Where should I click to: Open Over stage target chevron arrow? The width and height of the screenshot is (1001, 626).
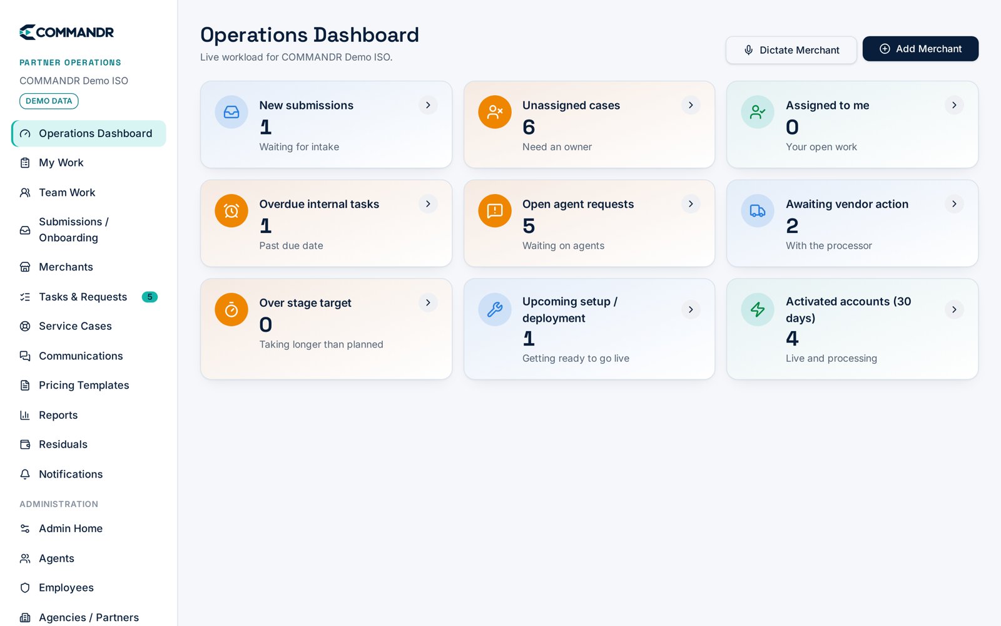428,303
